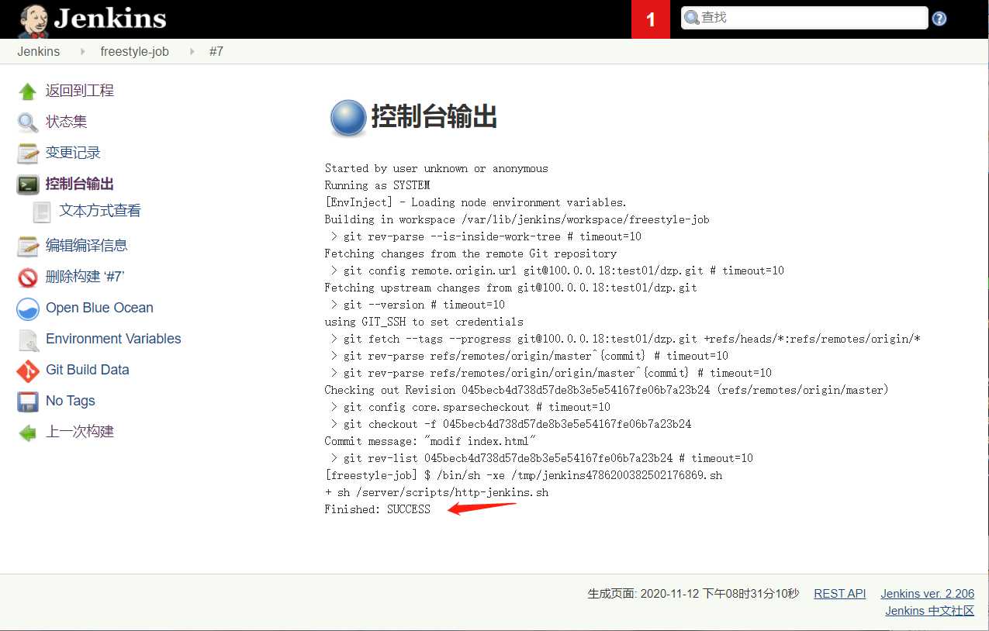This screenshot has width=989, height=631.
Task: Click the 'Checking out Revision 045becb4...' line
Action: point(607,390)
